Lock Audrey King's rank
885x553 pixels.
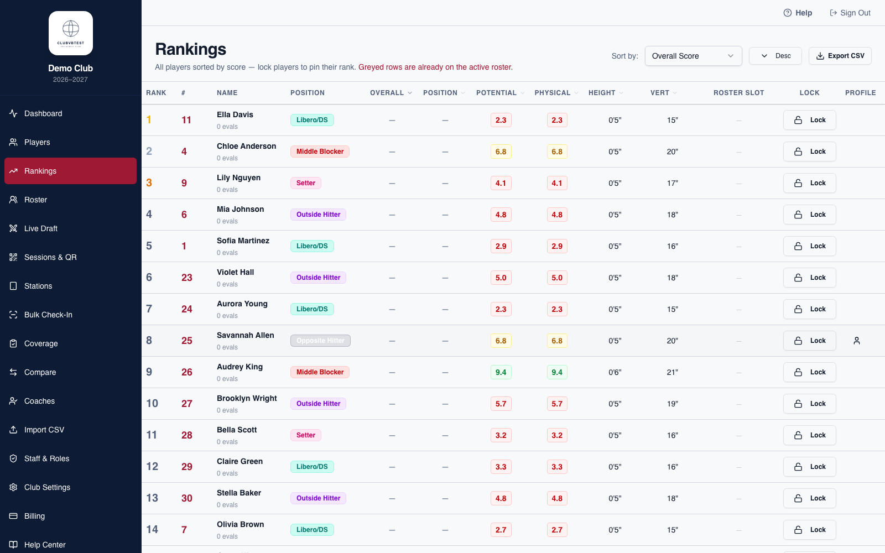click(809, 372)
